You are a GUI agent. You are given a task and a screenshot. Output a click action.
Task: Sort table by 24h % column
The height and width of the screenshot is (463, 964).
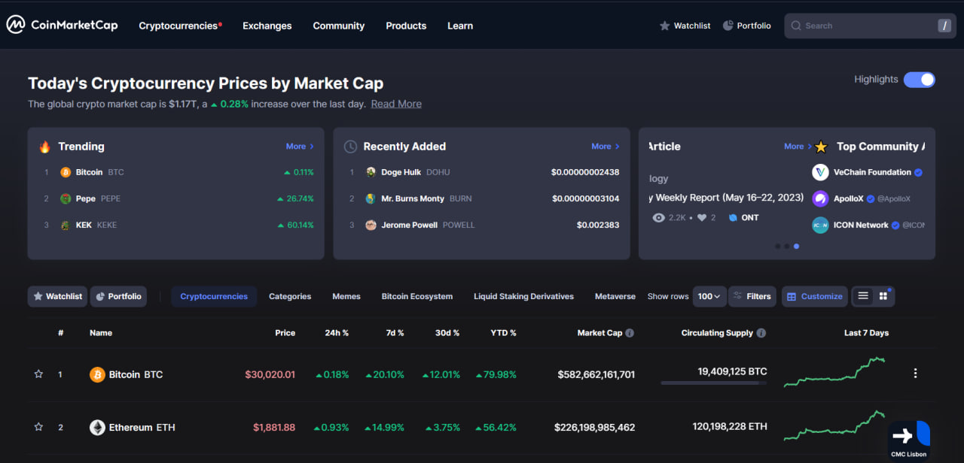coord(337,333)
